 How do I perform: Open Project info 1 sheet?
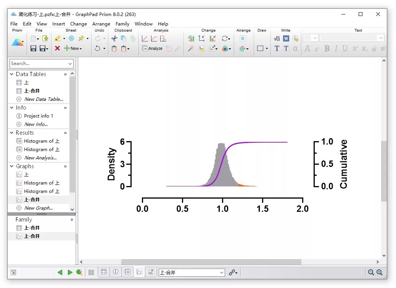tap(39, 116)
